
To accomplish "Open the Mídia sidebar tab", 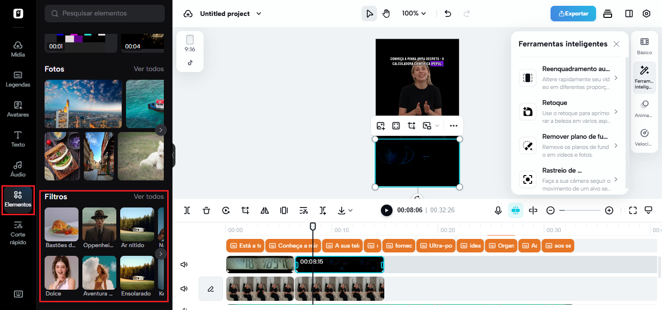I will tap(18, 49).
